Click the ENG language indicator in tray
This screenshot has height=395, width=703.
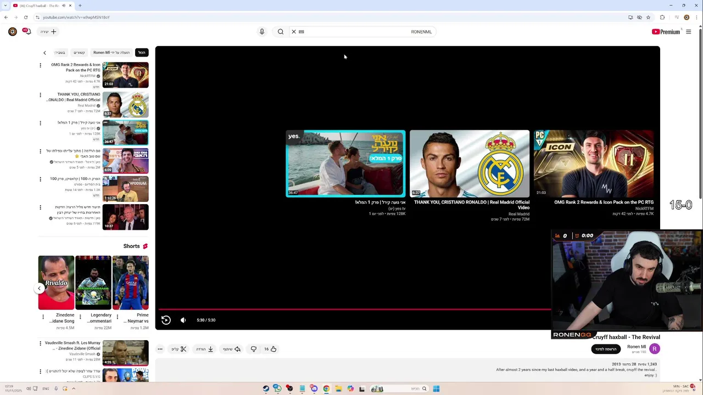click(46, 388)
